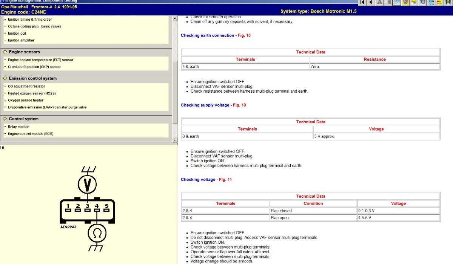This screenshot has height=264, width=453.
Task: Select Evaporative emission canister purge valve item
Action: click(47, 107)
